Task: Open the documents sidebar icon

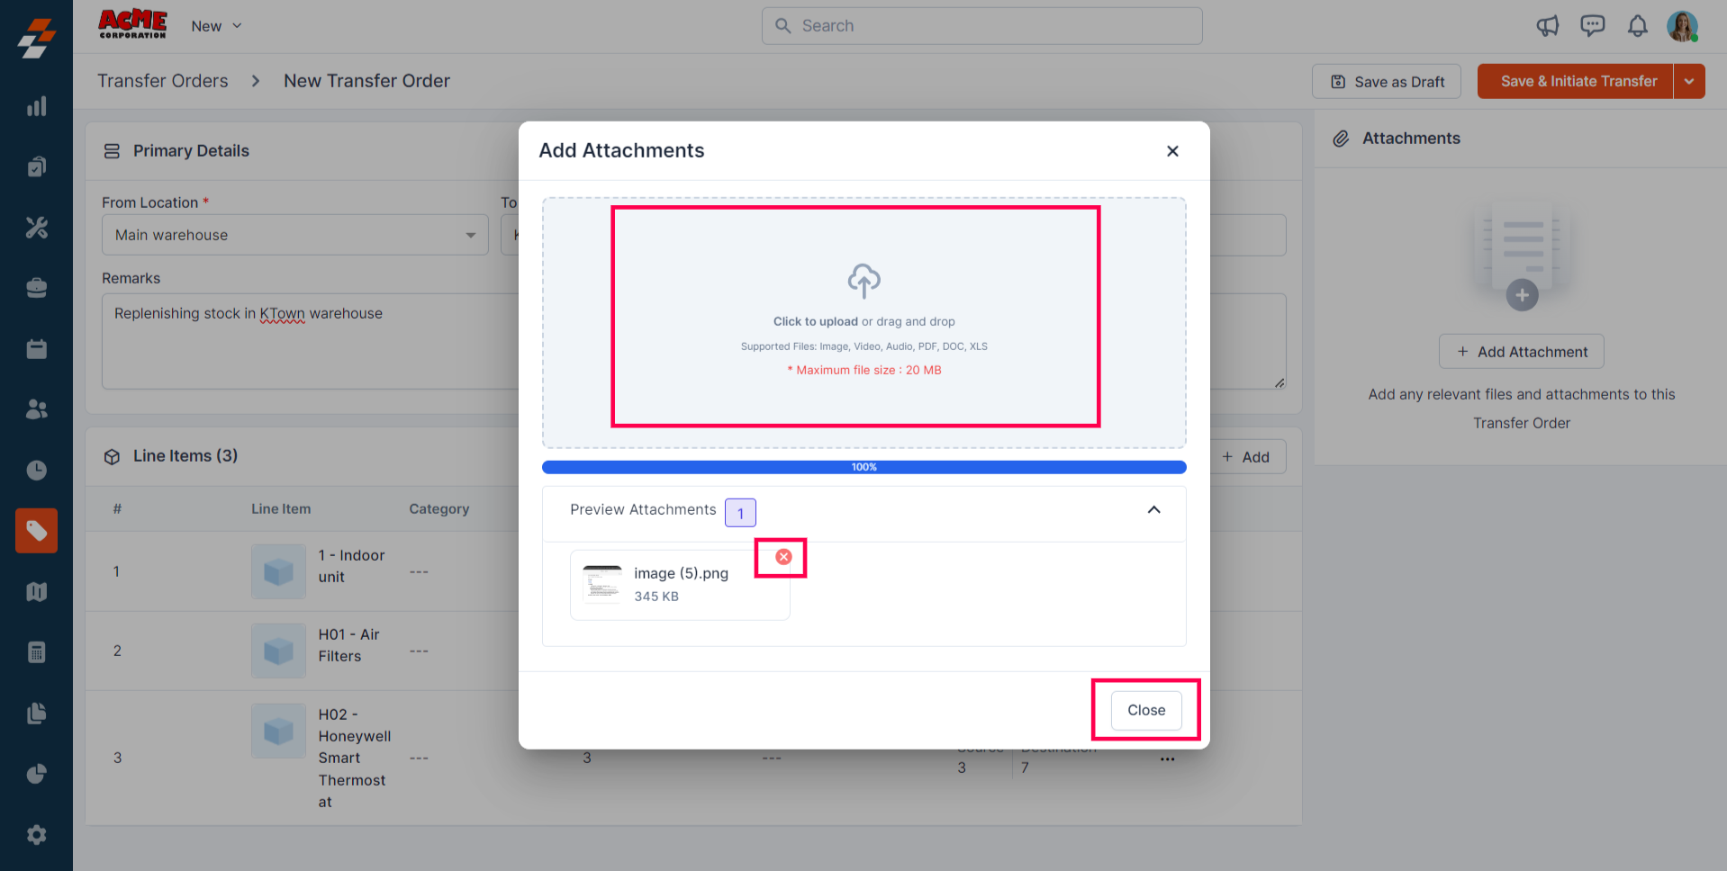Action: (36, 714)
